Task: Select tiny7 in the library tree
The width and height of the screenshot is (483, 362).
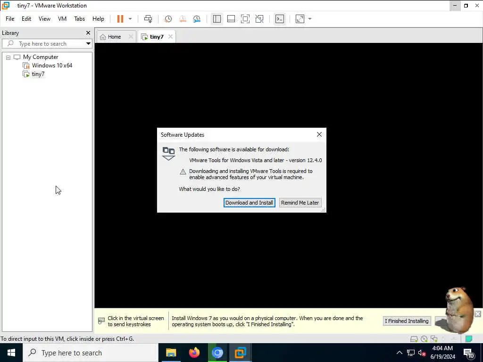Action: coord(38,74)
